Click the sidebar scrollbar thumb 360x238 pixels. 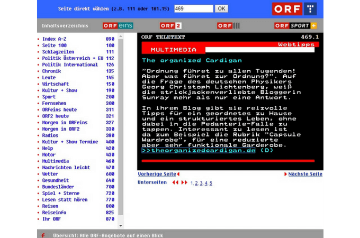pos(121,127)
